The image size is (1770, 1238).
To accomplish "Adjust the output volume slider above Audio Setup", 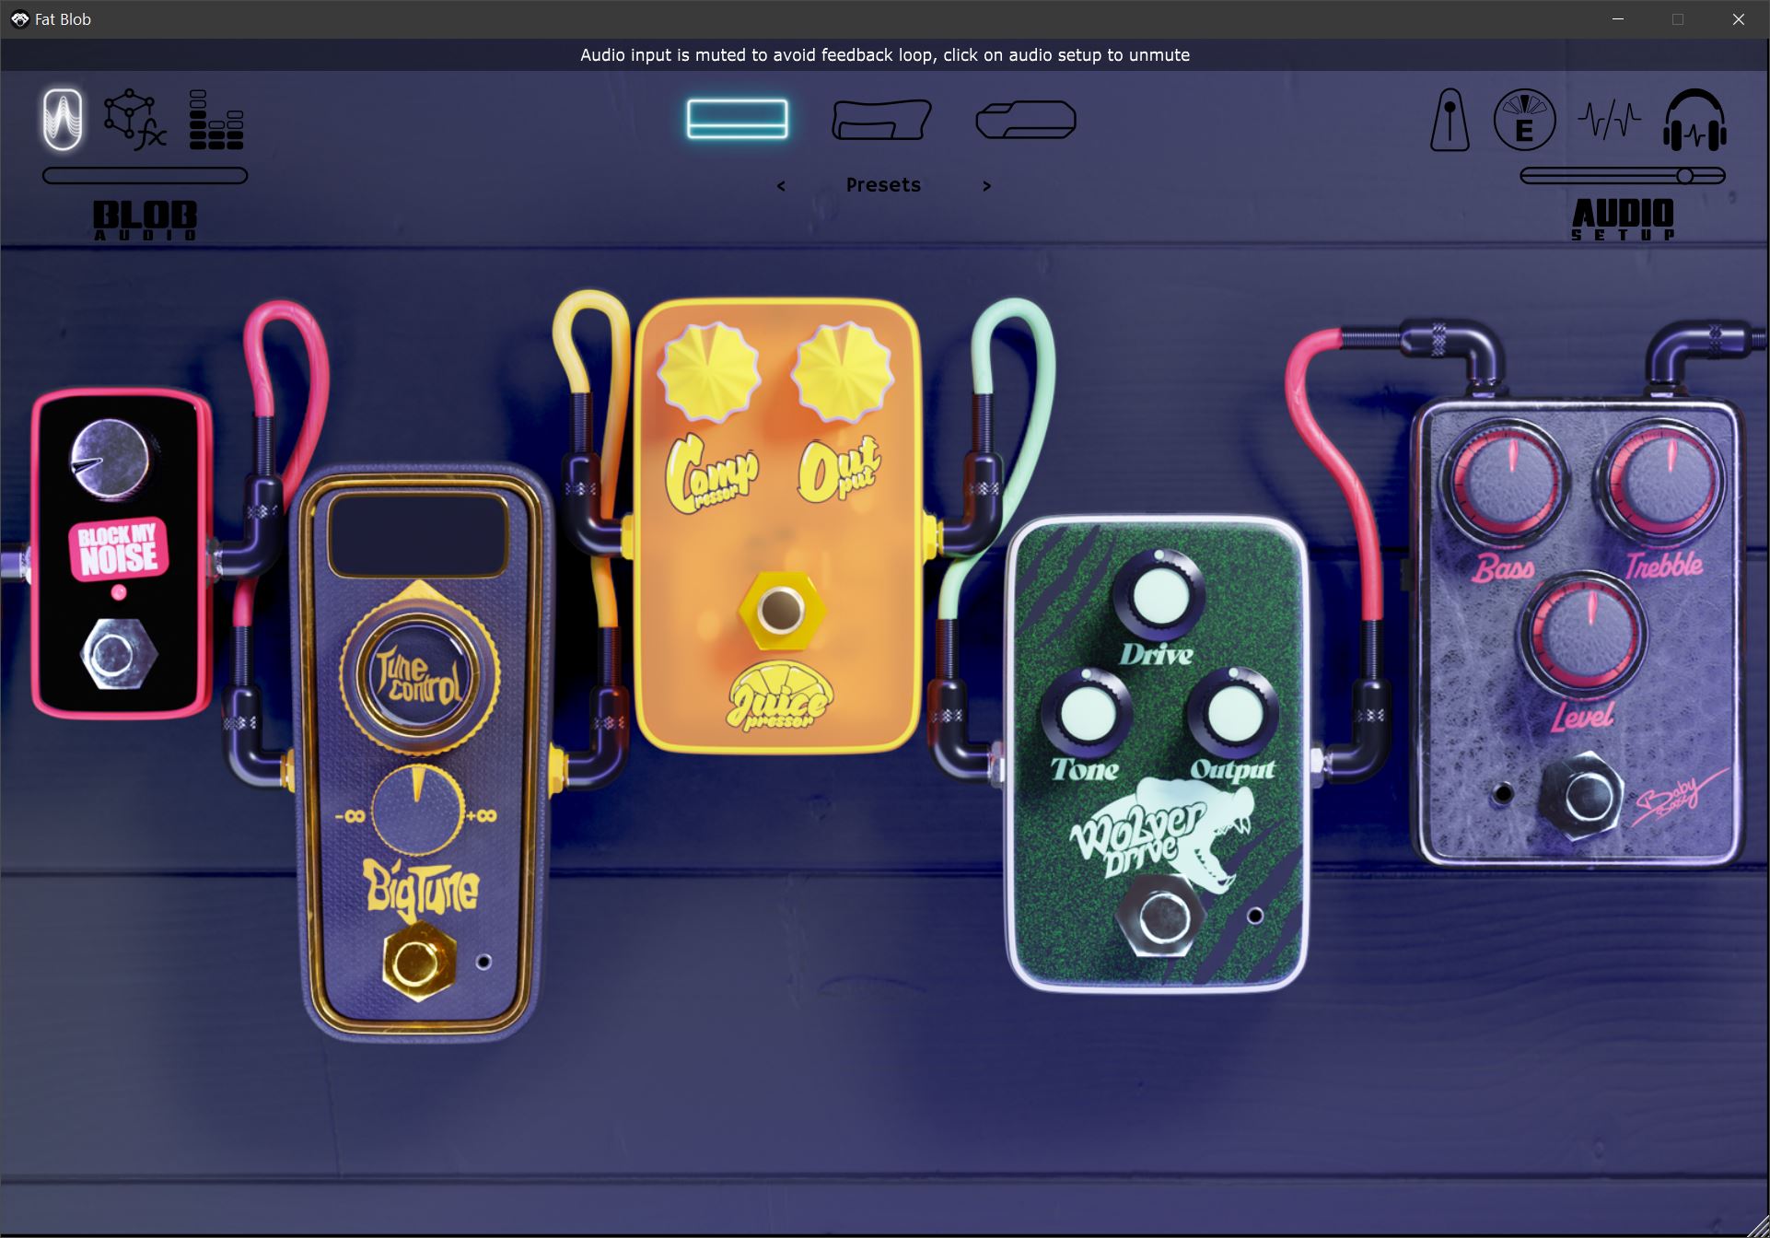I will pyautogui.click(x=1623, y=176).
